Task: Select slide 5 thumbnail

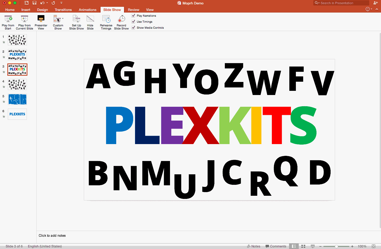Action: coord(17,99)
